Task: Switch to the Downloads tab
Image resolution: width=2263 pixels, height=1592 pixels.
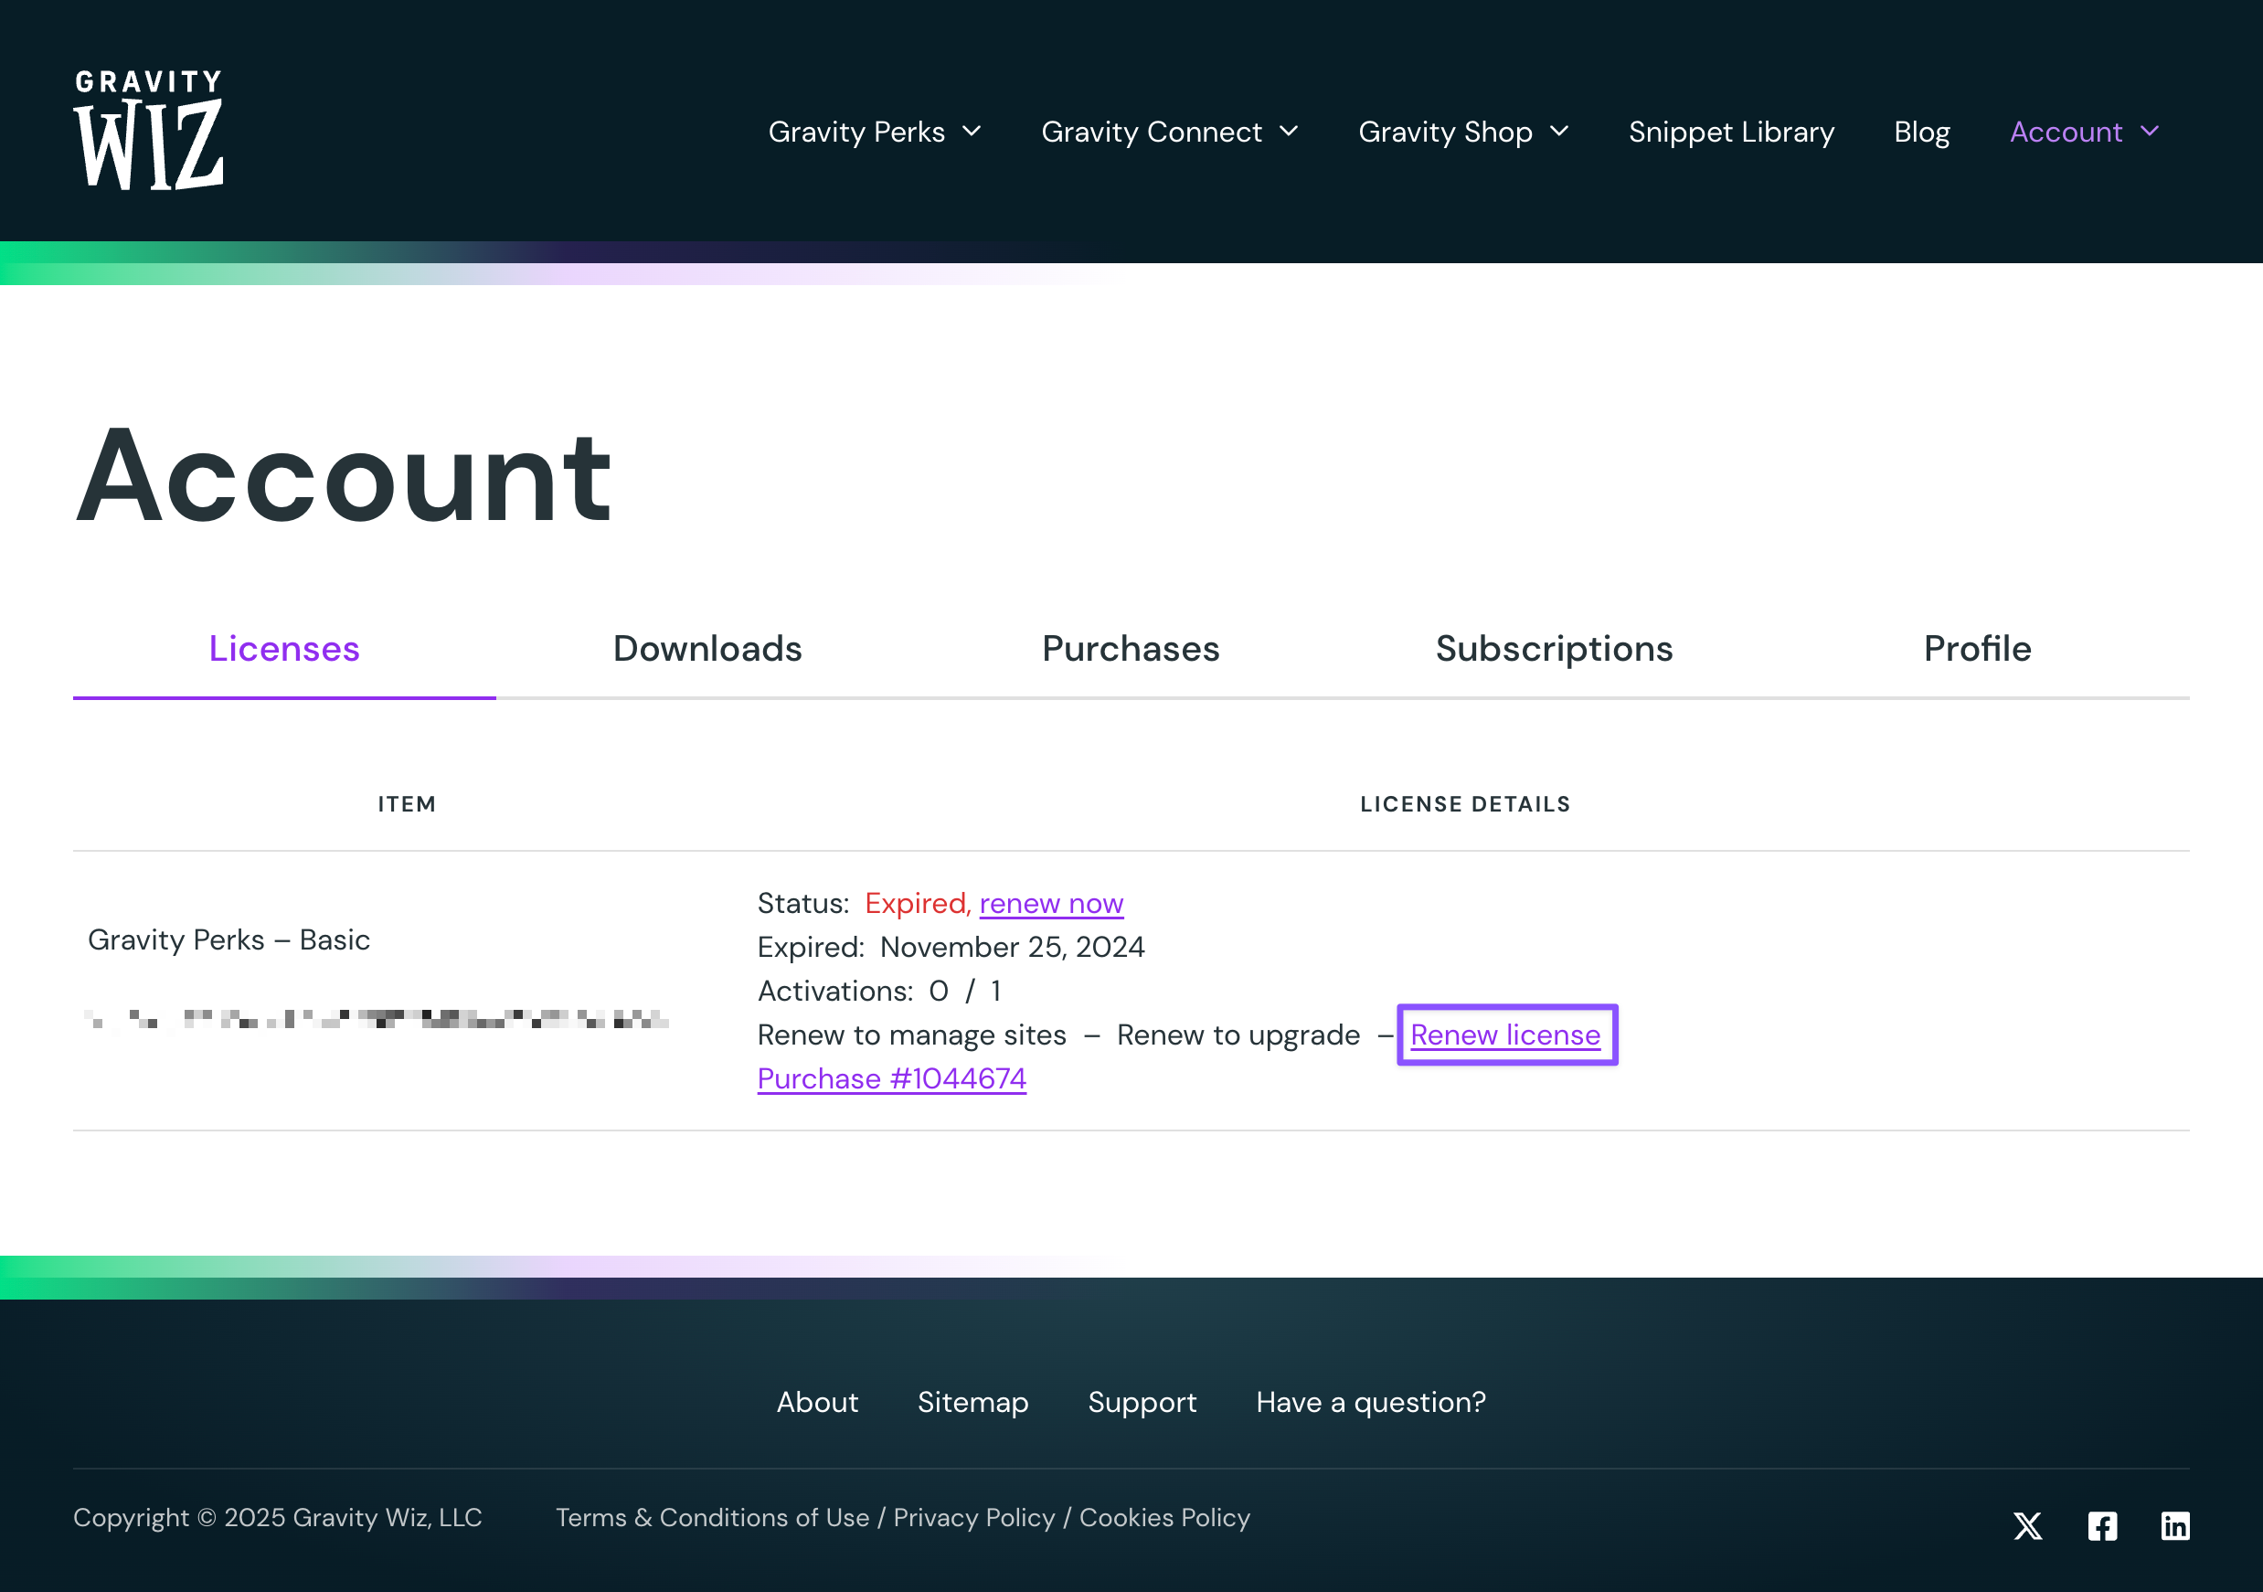Action: pos(707,649)
